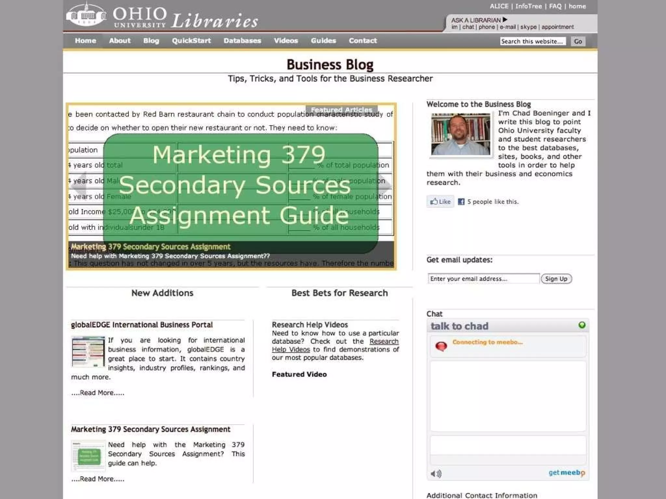
Task: Click Read More under globalEDGE article
Action: [98, 393]
